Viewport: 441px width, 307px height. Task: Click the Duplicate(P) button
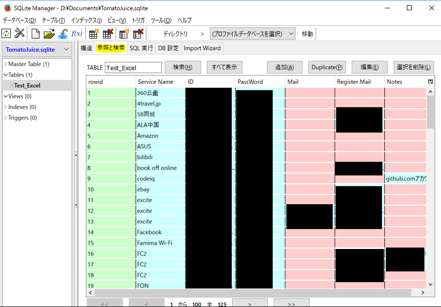326,67
